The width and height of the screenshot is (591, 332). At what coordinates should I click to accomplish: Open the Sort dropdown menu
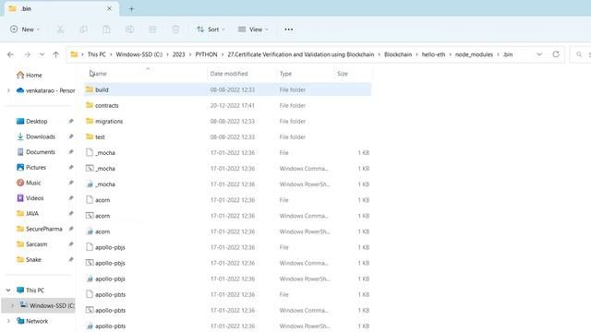point(211,30)
